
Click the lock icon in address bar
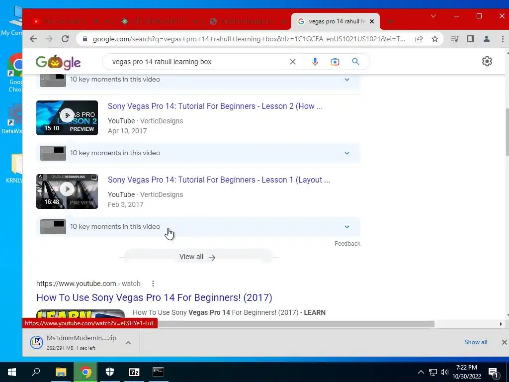[x=85, y=39]
